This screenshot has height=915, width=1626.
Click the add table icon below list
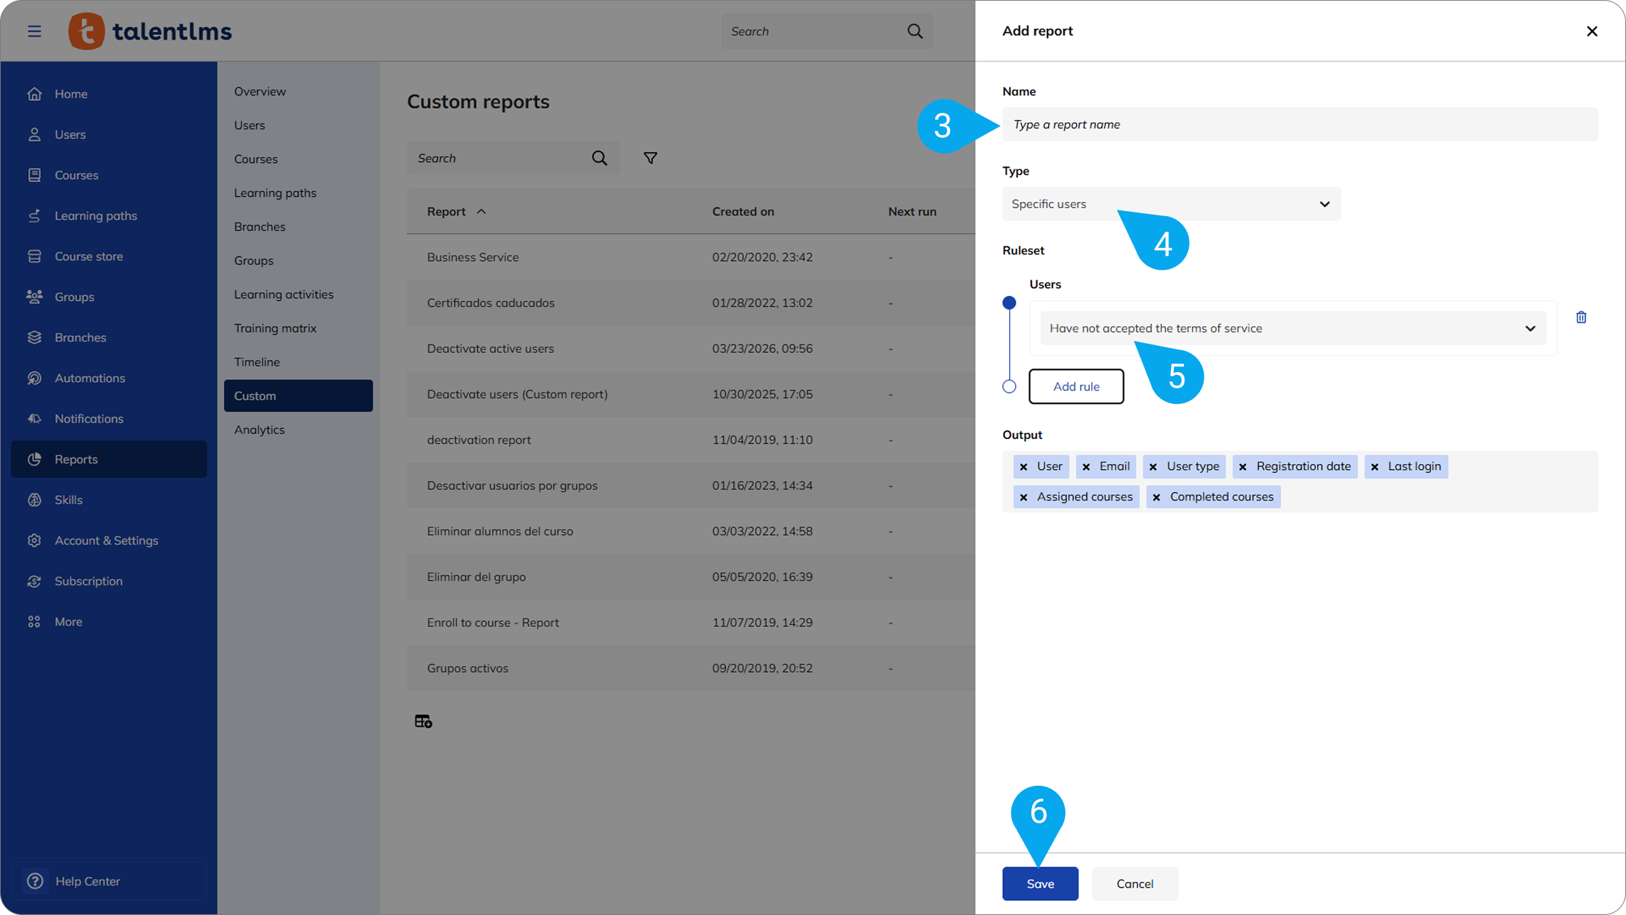[422, 721]
